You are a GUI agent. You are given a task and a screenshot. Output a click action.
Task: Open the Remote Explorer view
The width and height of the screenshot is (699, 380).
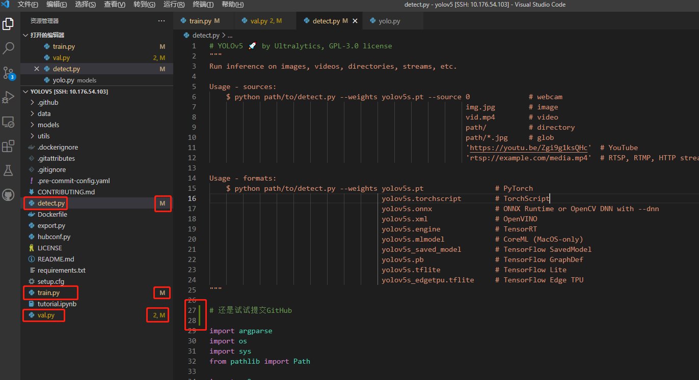8,122
